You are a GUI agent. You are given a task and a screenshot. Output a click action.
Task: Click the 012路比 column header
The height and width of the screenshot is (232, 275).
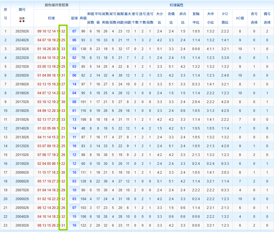[225, 18]
